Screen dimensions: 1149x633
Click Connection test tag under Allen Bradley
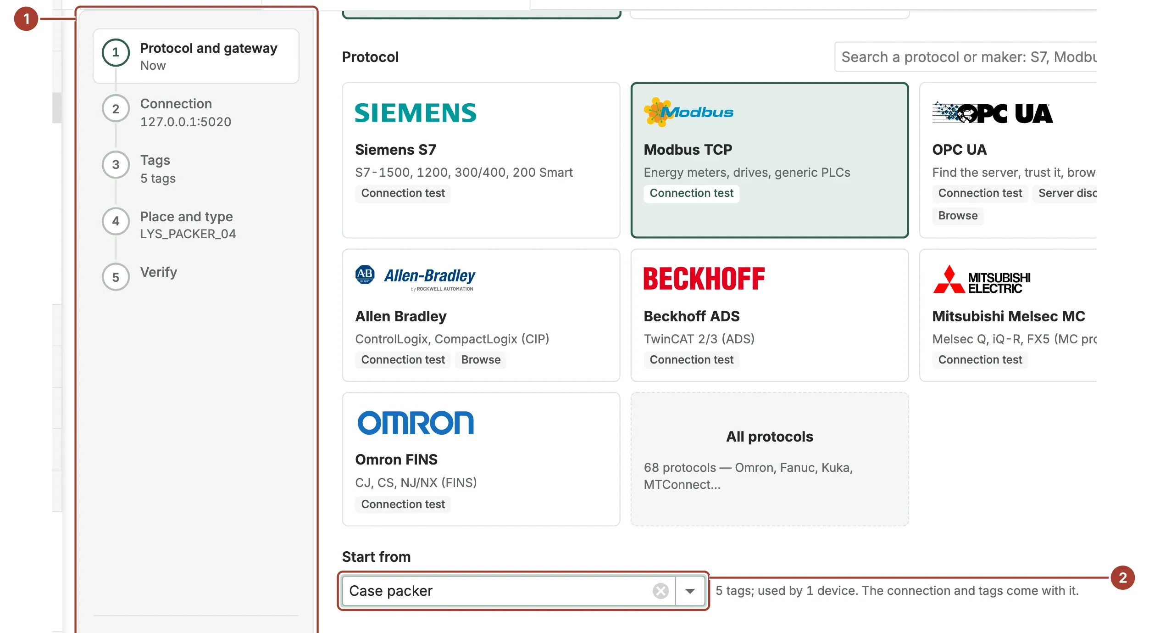click(x=403, y=360)
